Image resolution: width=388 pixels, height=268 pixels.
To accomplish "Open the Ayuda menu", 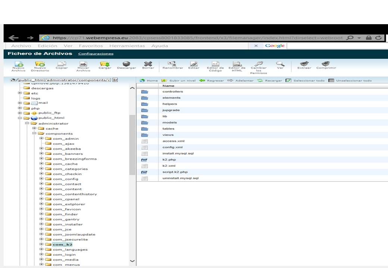I will click(160, 46).
